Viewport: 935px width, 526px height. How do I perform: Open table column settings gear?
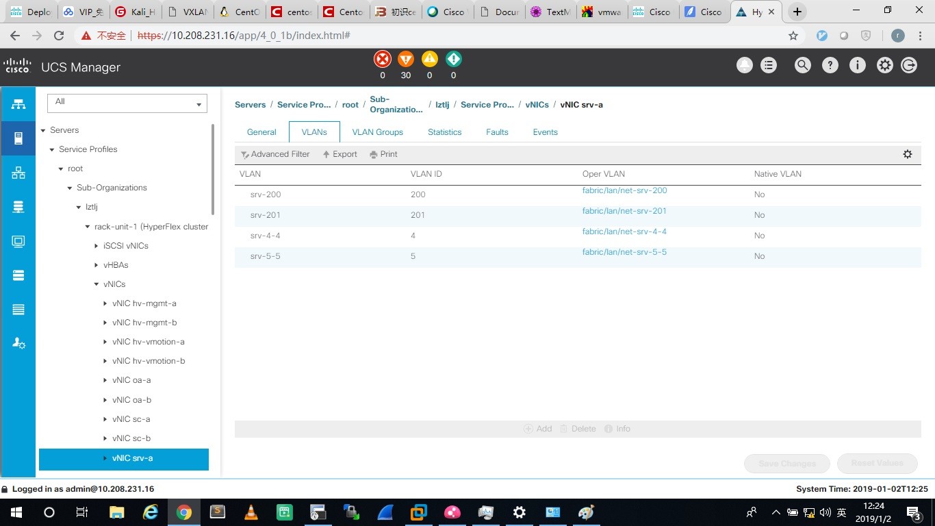point(908,154)
